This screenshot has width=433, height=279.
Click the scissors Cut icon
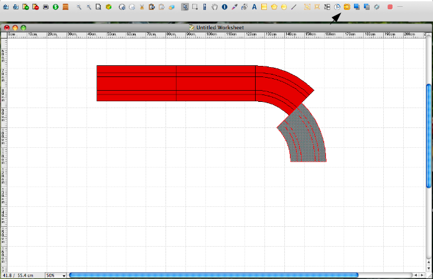click(x=142, y=7)
